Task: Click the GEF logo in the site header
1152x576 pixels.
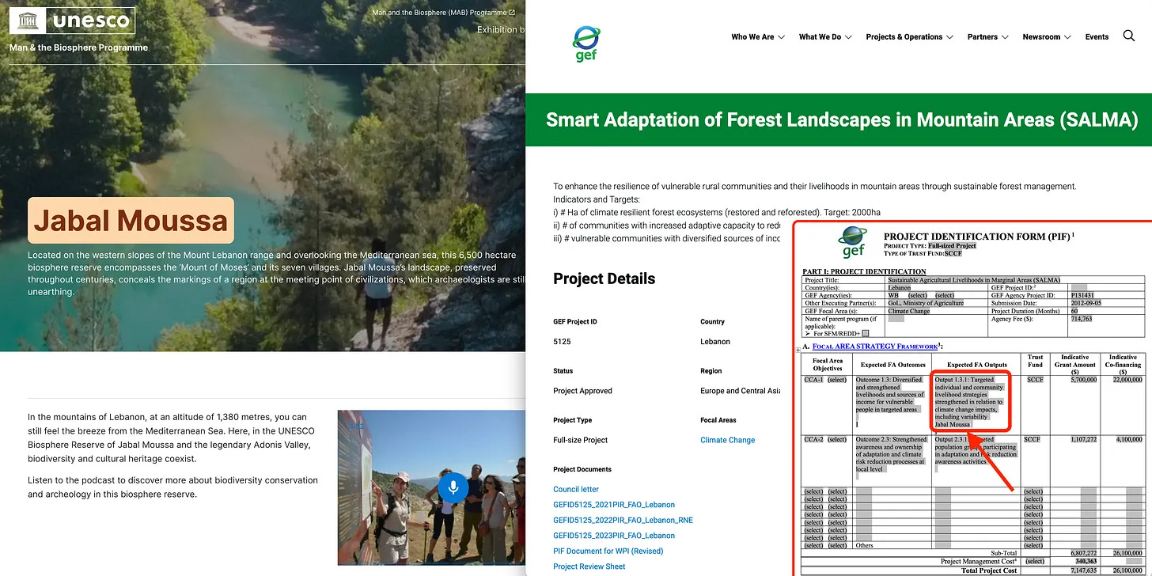Action: coord(586,44)
